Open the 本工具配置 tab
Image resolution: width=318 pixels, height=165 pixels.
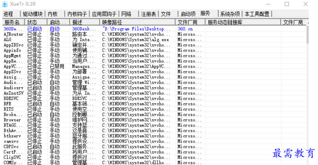click(x=257, y=14)
